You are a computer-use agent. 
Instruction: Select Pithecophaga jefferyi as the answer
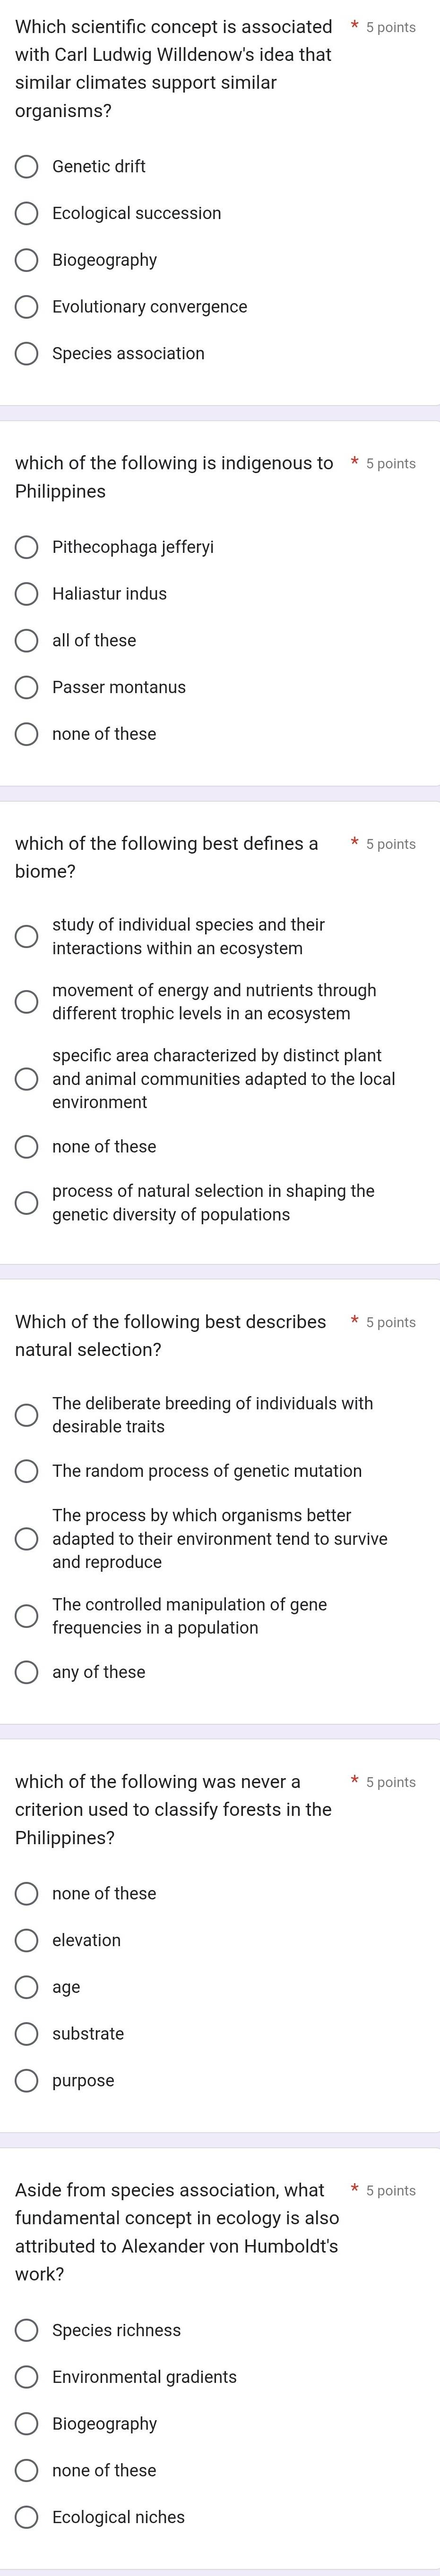[x=27, y=547]
